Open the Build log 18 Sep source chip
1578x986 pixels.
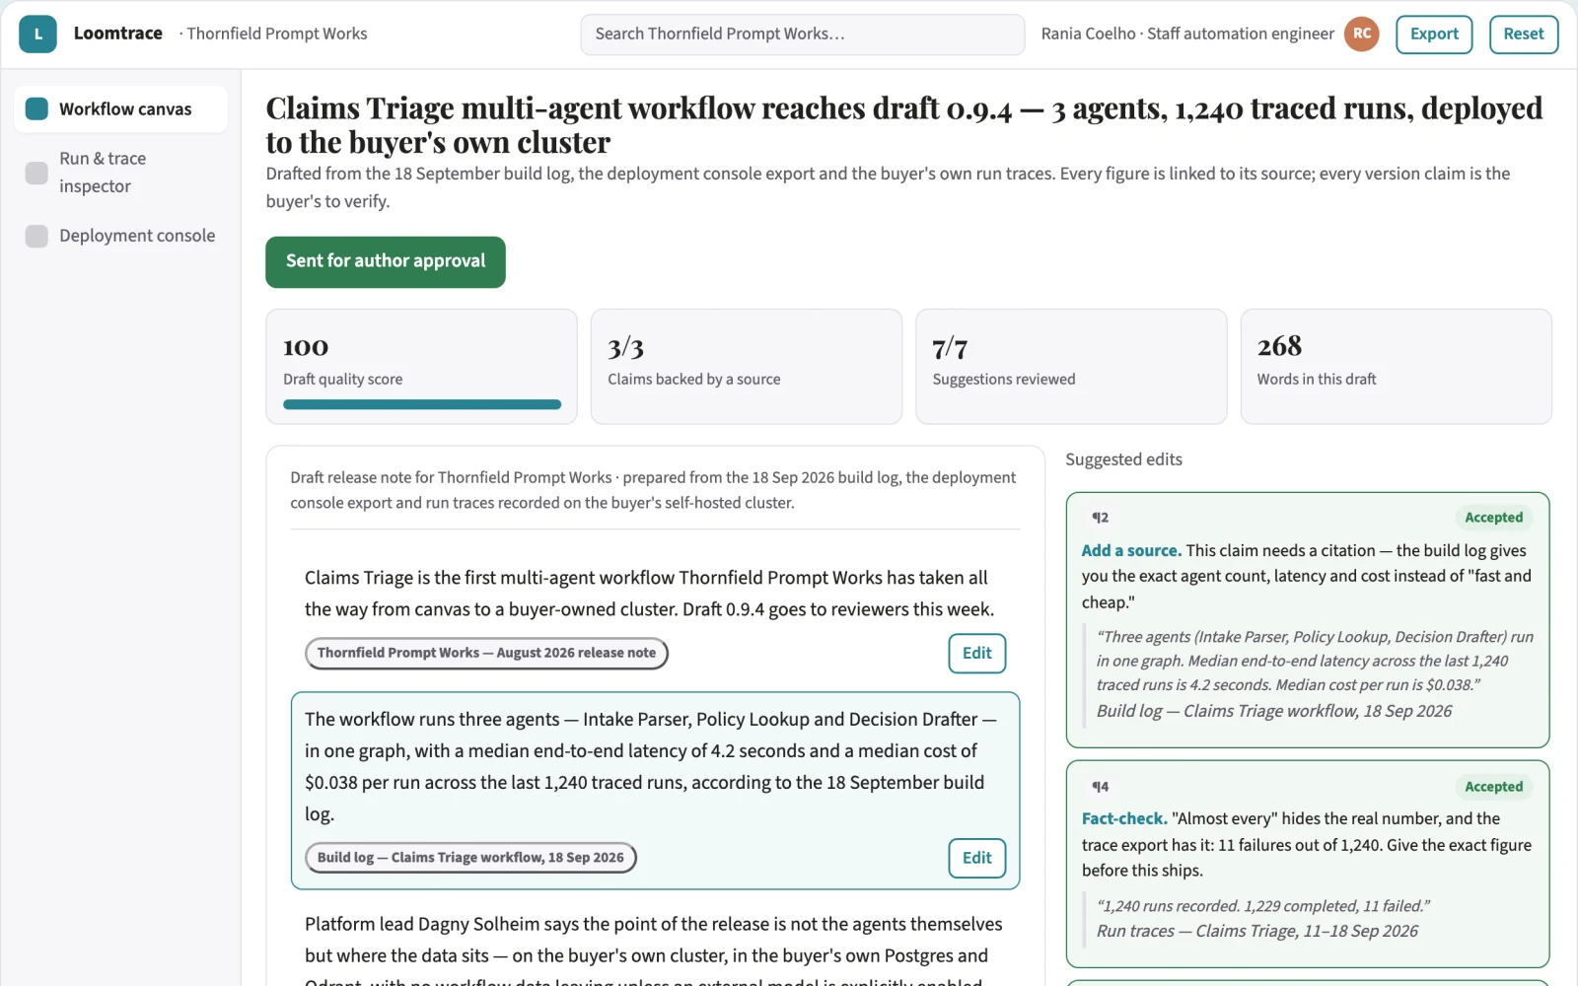pos(470,858)
